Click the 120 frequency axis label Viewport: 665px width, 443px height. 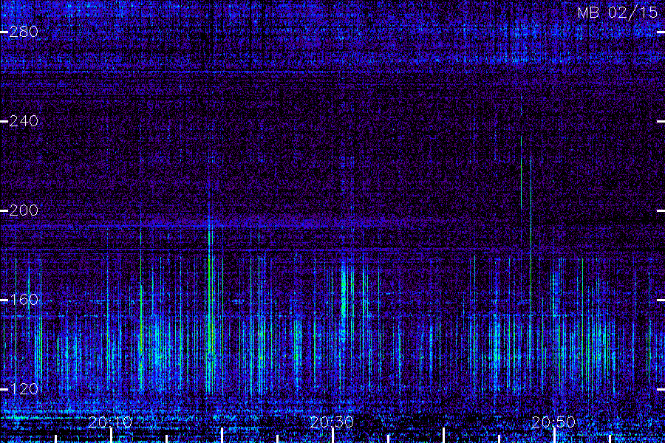(24, 389)
